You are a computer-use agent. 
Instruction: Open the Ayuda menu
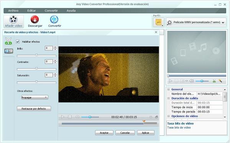tap(71, 11)
